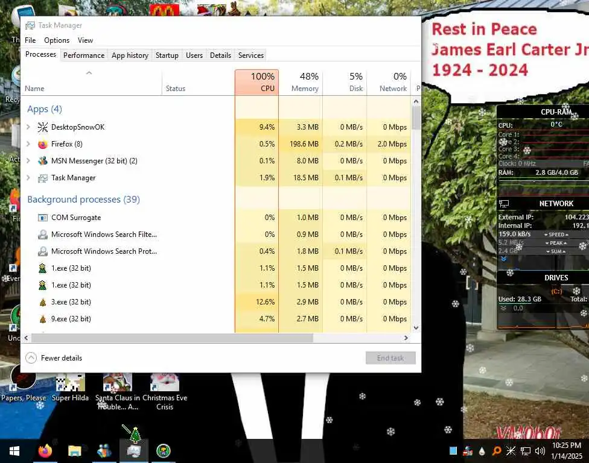The height and width of the screenshot is (463, 589).
Task: Click the End task button
Action: click(390, 358)
